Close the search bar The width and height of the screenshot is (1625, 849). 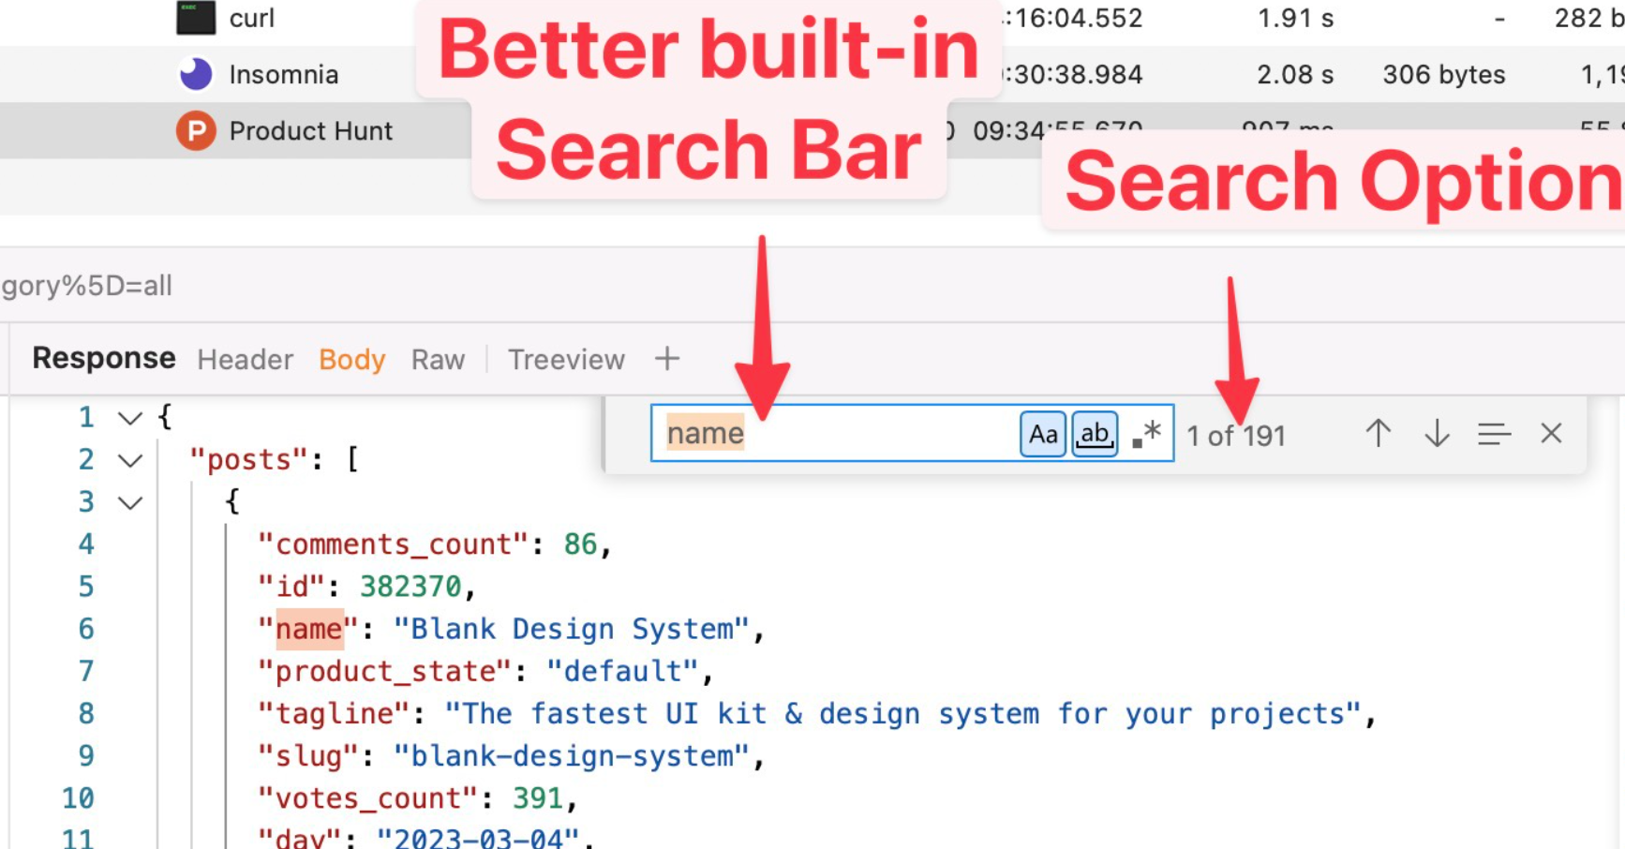1551,434
